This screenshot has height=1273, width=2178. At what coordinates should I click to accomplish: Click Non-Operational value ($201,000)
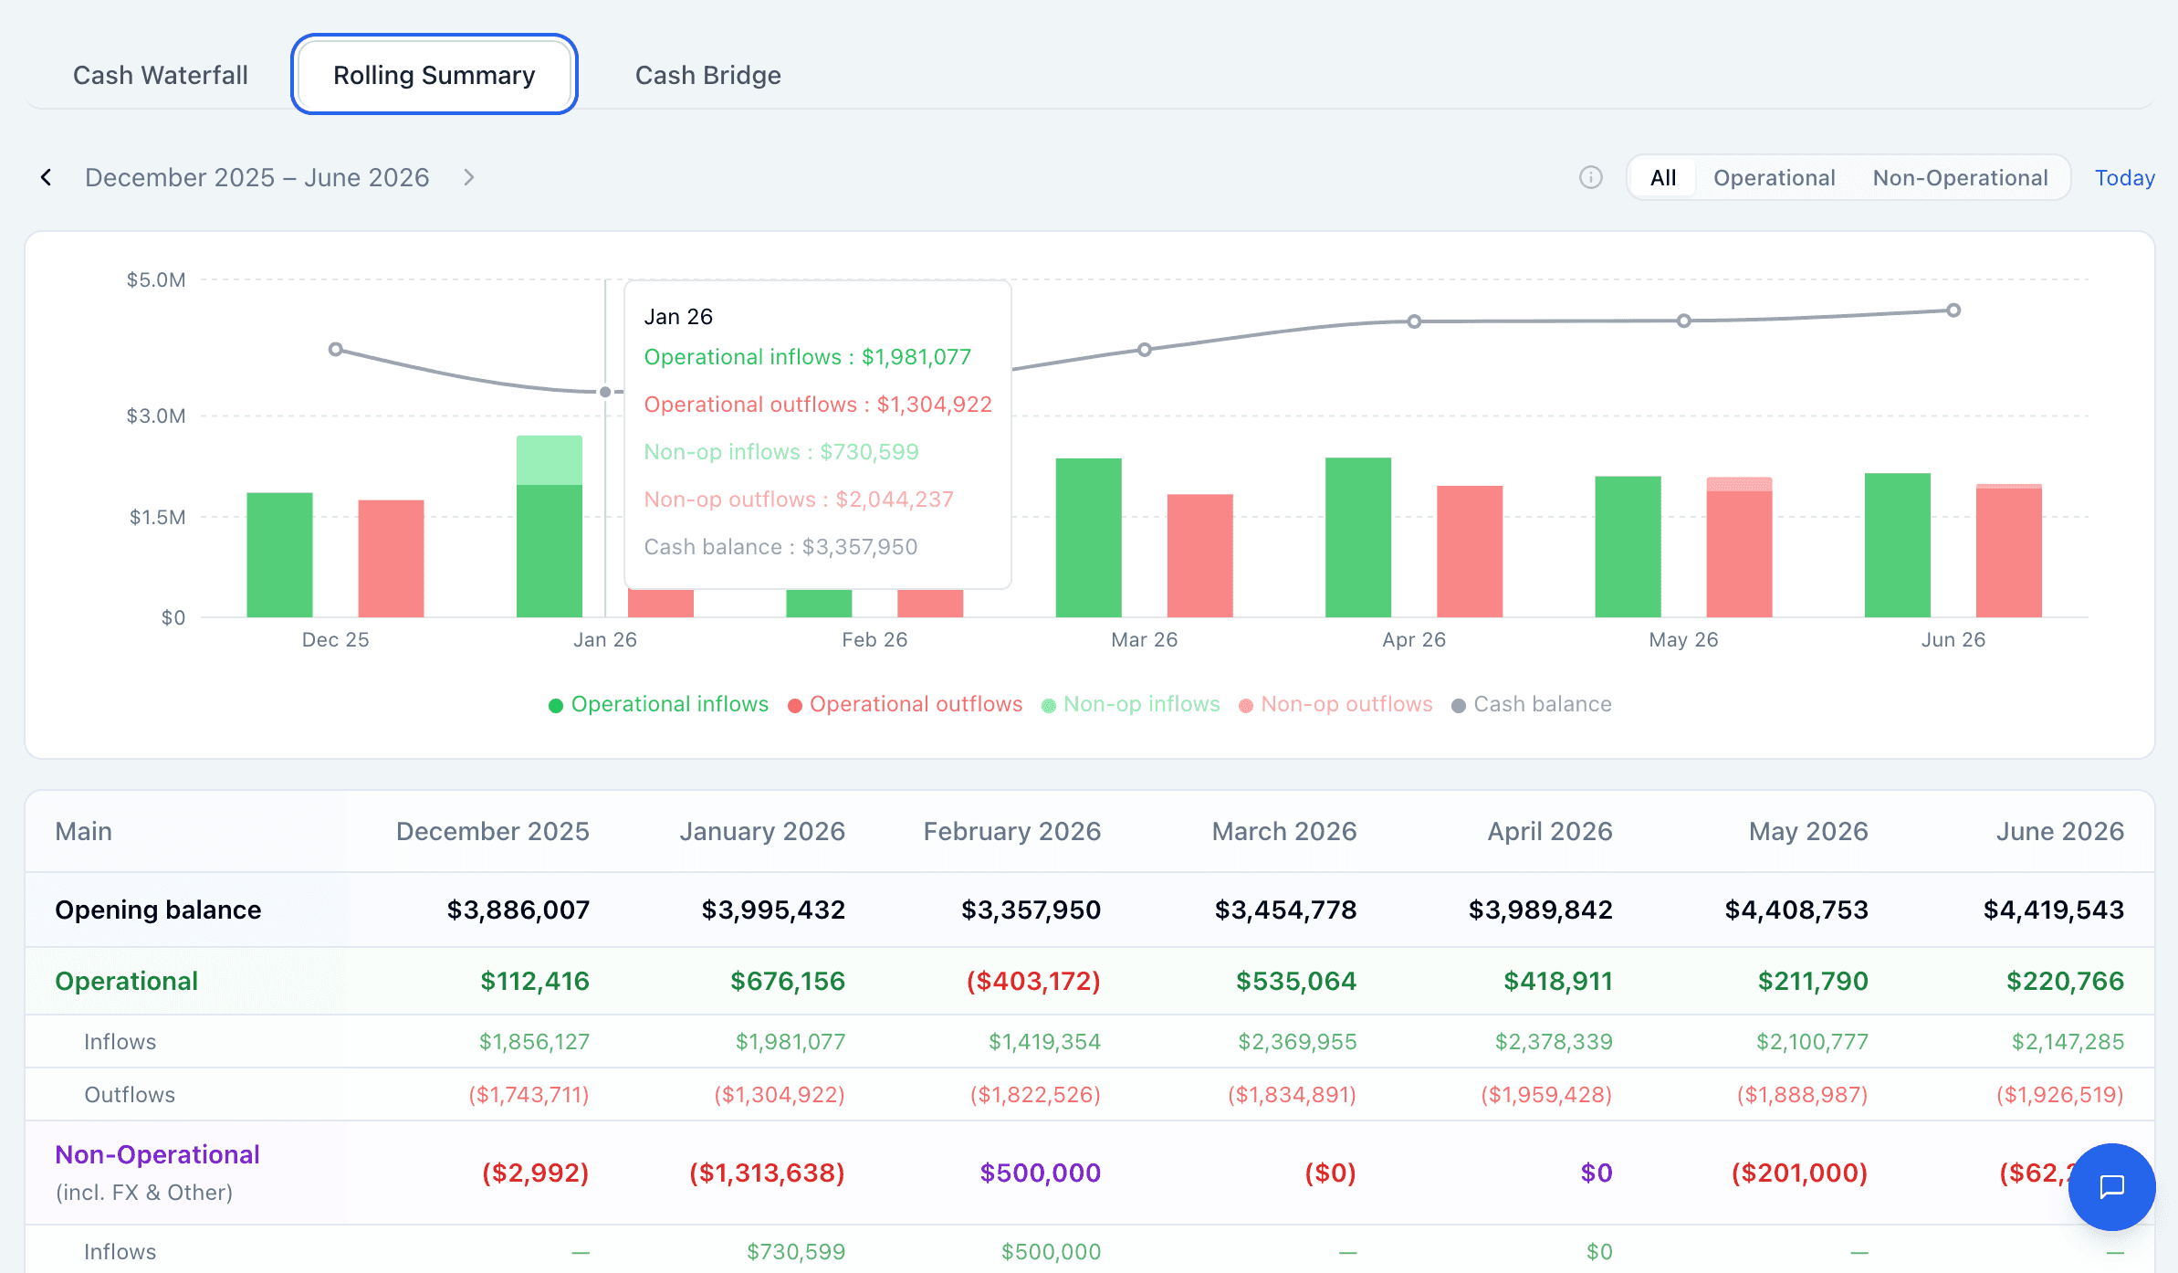pyautogui.click(x=1799, y=1173)
